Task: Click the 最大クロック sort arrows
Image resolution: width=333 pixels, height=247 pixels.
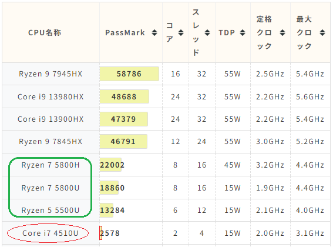Action: coord(322,33)
